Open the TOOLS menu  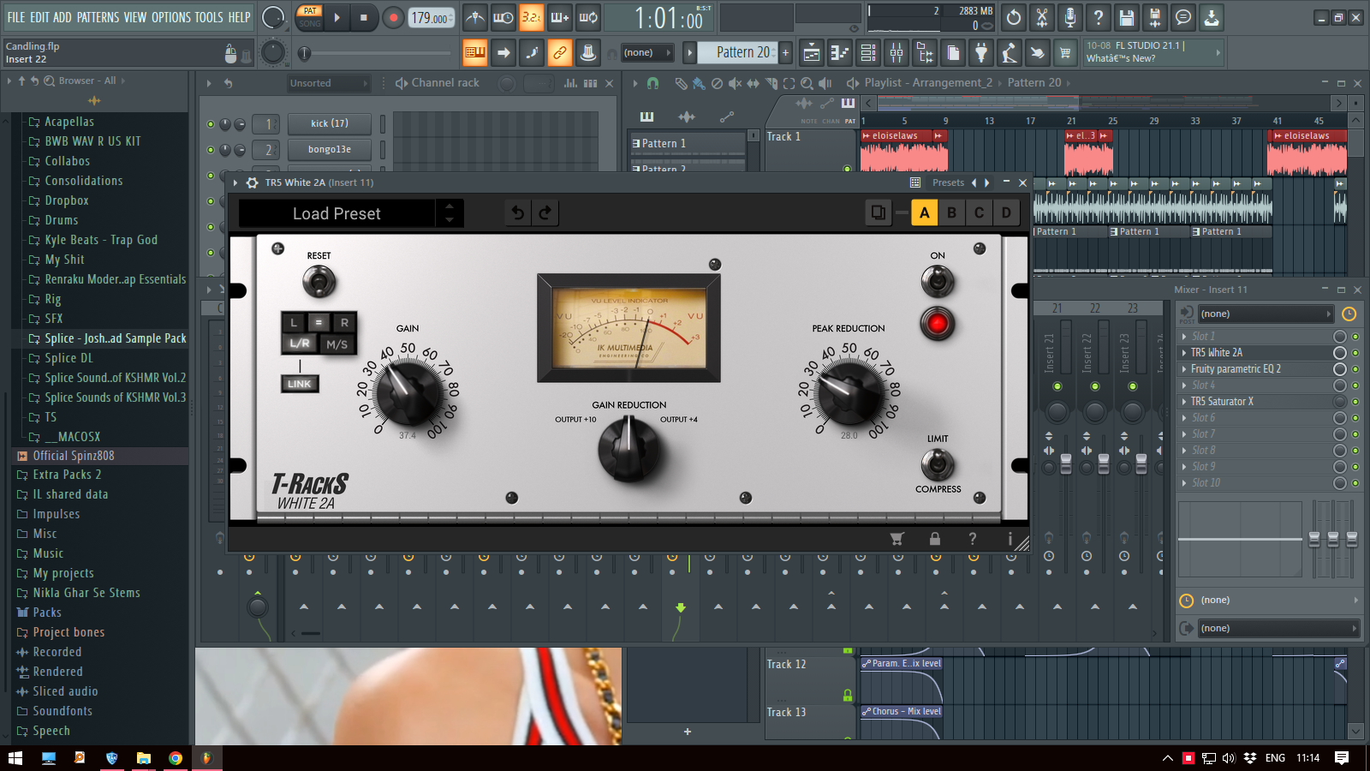coord(209,17)
